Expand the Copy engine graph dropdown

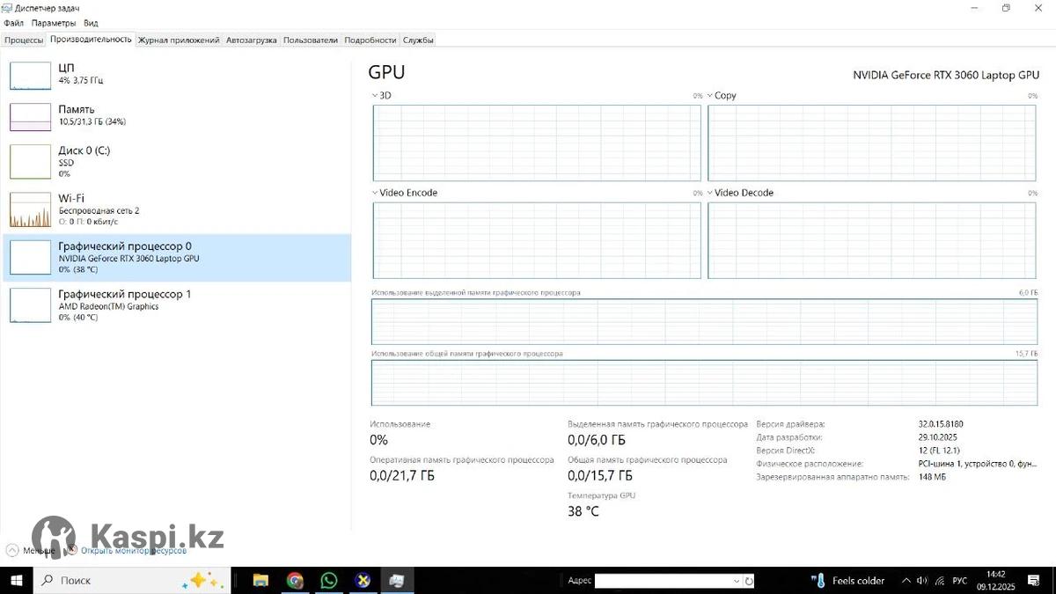pyautogui.click(x=710, y=95)
